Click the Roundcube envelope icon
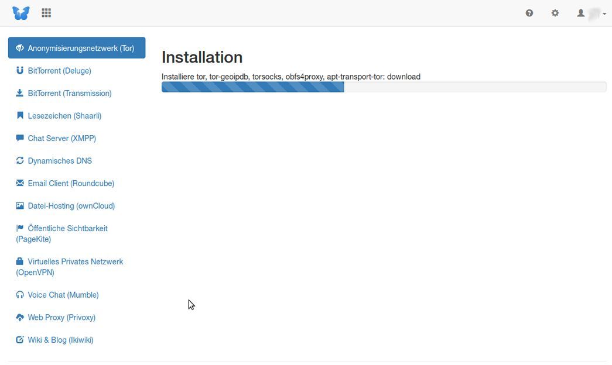612x365 pixels. (x=20, y=183)
